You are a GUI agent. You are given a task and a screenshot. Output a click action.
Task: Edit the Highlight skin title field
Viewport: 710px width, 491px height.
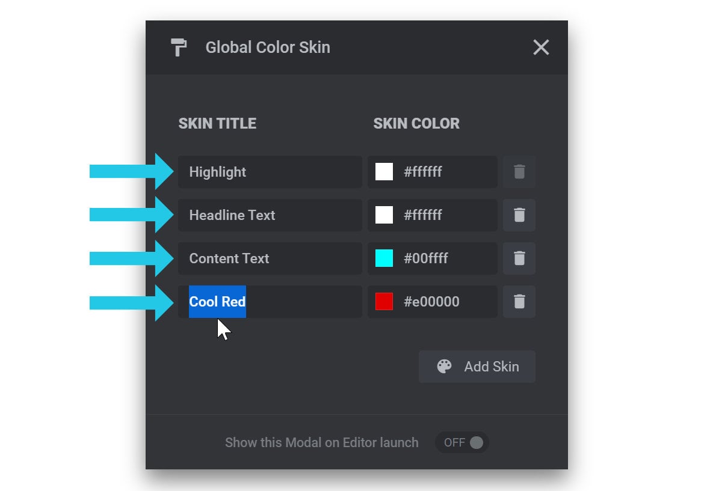click(270, 172)
